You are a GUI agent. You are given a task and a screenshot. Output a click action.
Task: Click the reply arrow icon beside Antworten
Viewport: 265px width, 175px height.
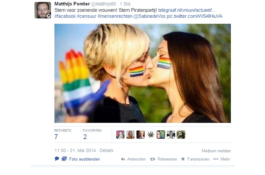(x=123, y=159)
